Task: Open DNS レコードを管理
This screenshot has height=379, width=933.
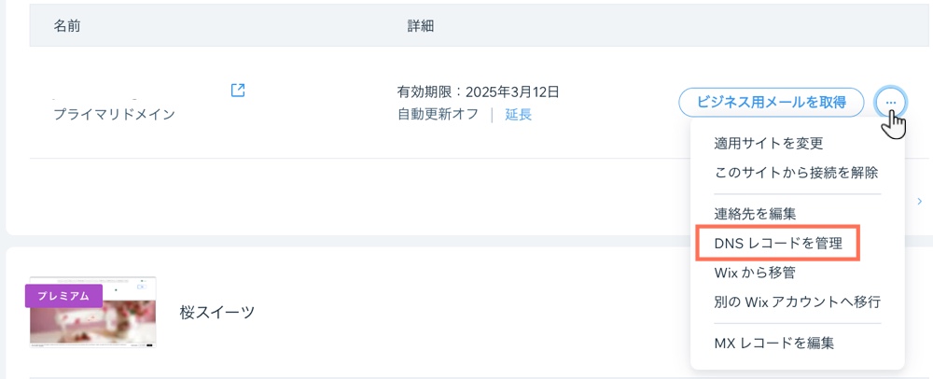Action: tap(777, 244)
